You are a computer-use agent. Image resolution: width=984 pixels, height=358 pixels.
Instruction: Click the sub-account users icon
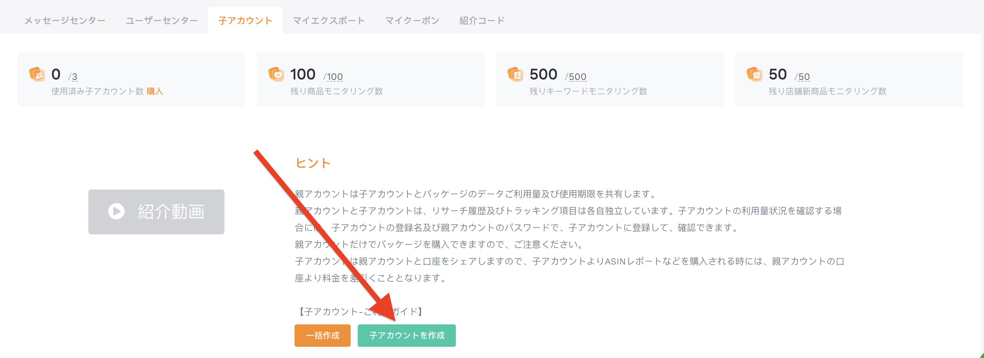(37, 74)
